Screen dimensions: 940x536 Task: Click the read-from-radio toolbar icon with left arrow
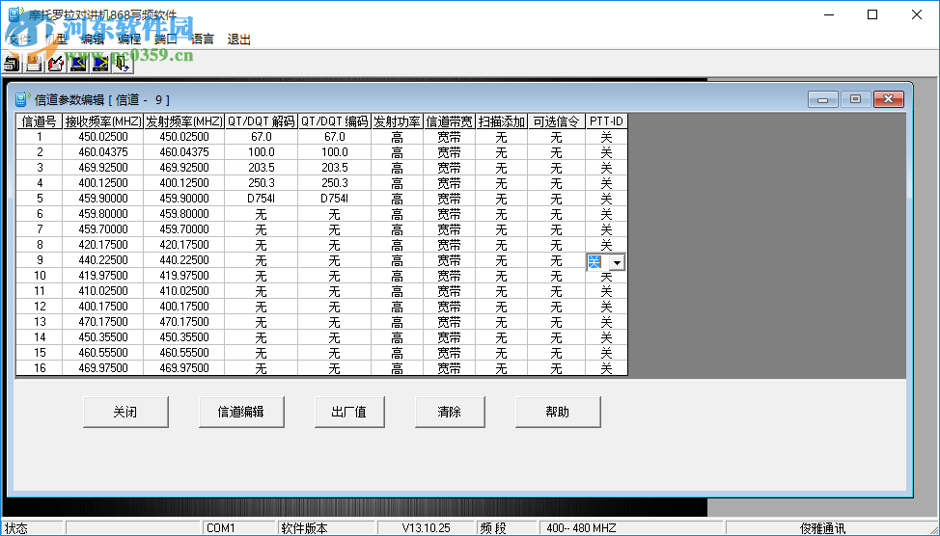tap(78, 63)
